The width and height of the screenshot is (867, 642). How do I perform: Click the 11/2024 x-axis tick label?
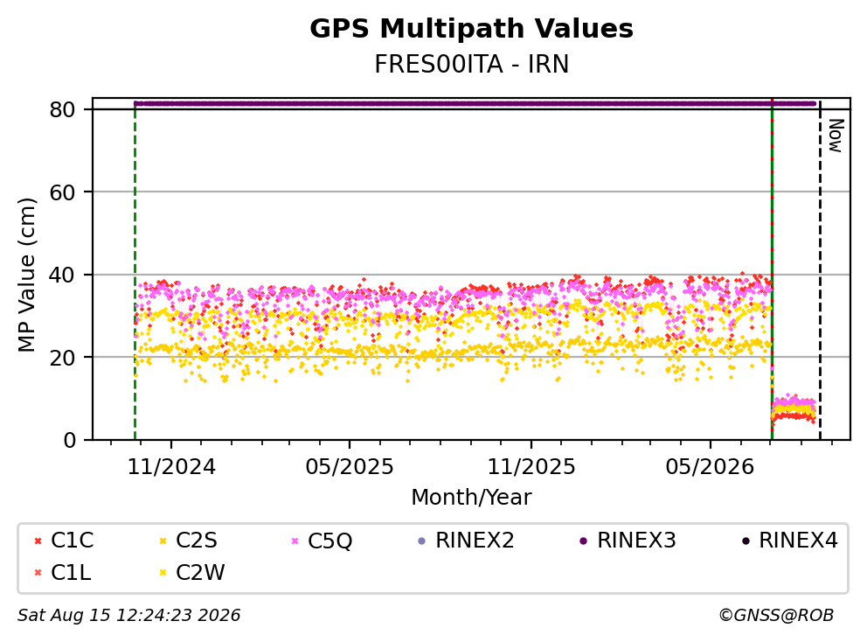tap(171, 467)
